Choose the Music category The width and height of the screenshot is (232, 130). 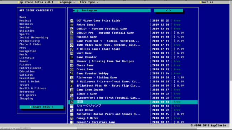24,55
